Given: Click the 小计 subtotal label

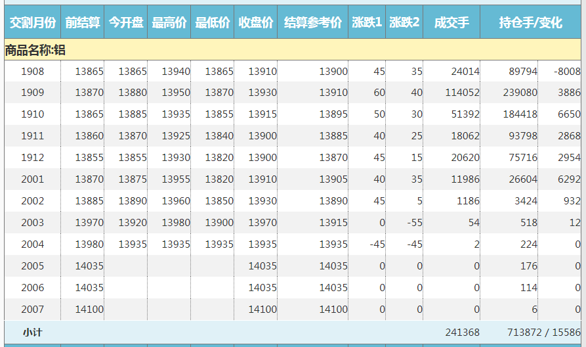Looking at the screenshot, I should coord(32,333).
